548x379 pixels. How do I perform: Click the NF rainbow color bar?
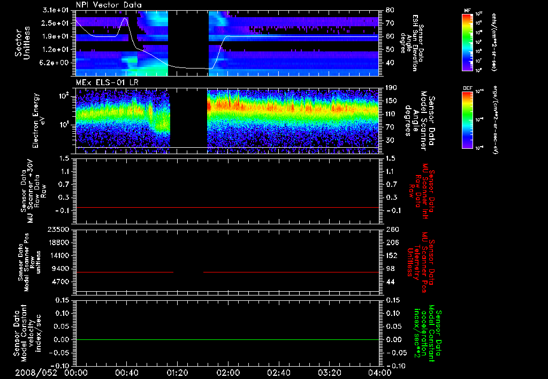pyautogui.click(x=468, y=42)
